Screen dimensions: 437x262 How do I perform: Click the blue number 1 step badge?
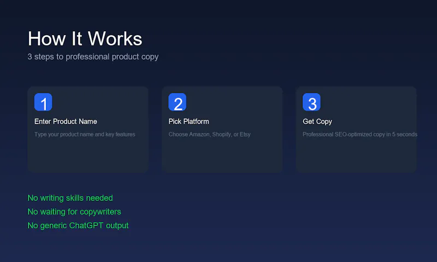tap(43, 102)
